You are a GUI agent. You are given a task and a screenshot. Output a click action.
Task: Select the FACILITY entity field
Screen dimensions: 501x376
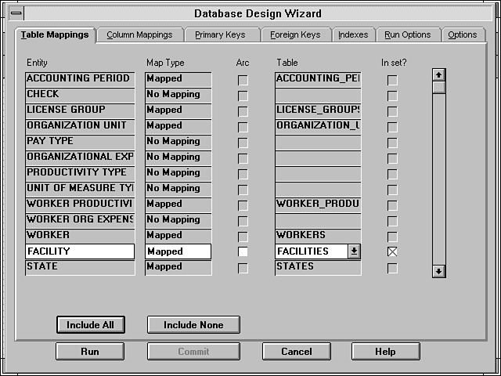tap(79, 251)
